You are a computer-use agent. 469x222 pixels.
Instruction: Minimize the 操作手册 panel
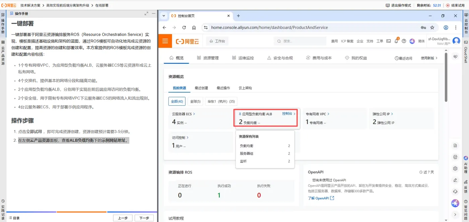(153, 13)
